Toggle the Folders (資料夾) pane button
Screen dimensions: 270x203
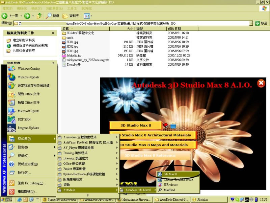(x=71, y=16)
